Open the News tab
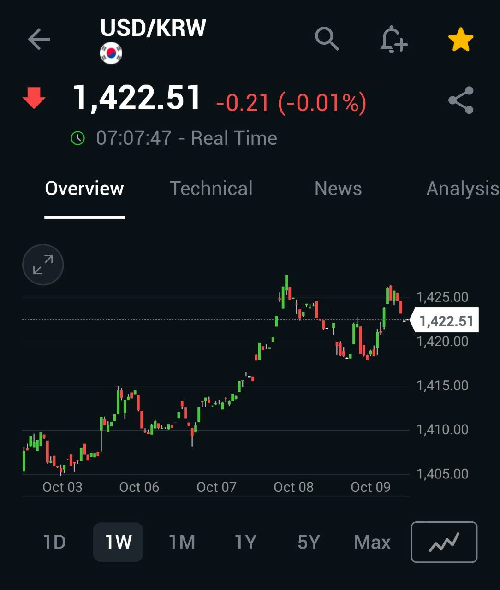The width and height of the screenshot is (500, 590). pos(338,188)
